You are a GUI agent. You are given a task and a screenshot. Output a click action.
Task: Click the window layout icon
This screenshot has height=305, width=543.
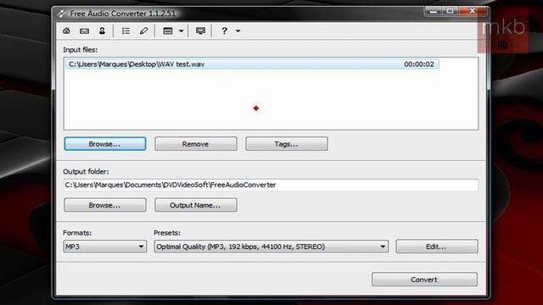[168, 31]
